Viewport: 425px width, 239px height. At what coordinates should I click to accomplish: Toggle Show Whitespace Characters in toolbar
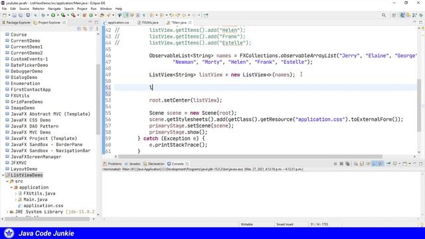pyautogui.click(x=144, y=15)
